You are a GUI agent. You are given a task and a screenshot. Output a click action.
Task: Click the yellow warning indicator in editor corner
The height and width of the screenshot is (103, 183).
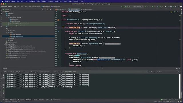[172, 12]
